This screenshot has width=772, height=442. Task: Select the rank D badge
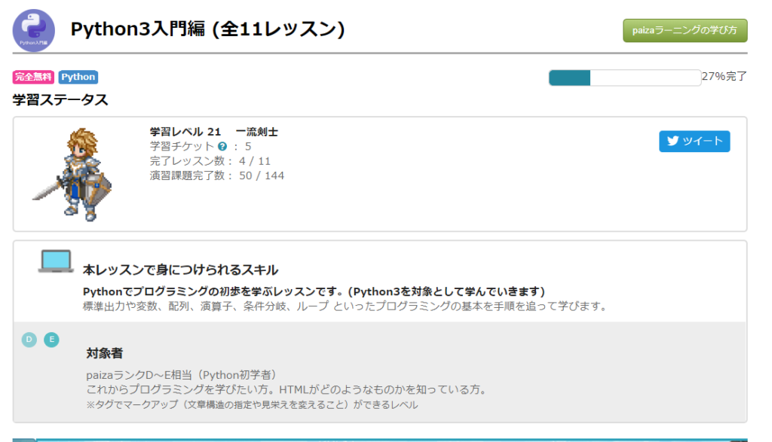coord(29,340)
